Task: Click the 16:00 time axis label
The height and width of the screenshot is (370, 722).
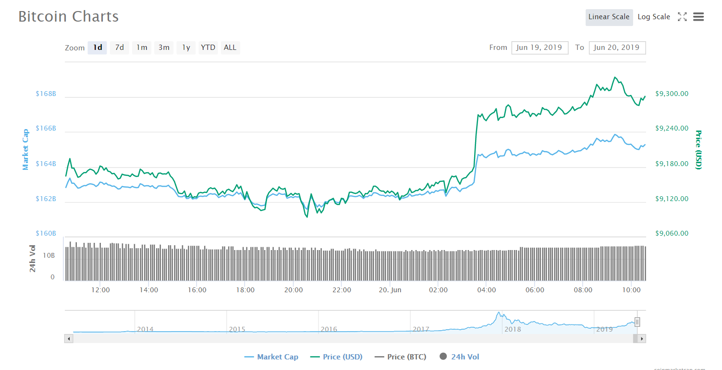Action: coord(197,290)
